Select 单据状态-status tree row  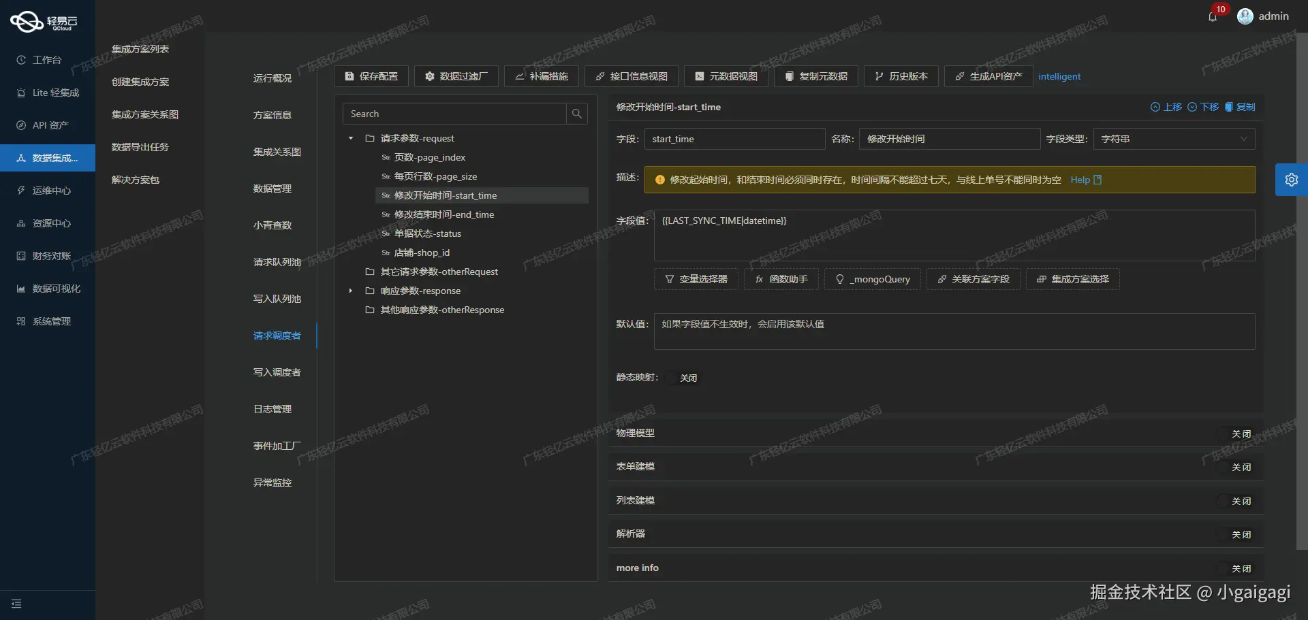point(482,233)
